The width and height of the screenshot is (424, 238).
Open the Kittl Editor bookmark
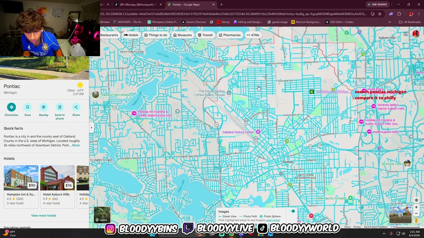coord(340,22)
